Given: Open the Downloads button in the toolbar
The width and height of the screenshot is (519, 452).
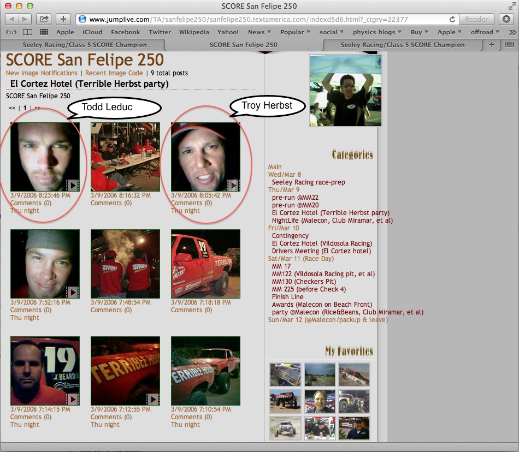Looking at the screenshot, I should click(x=505, y=19).
